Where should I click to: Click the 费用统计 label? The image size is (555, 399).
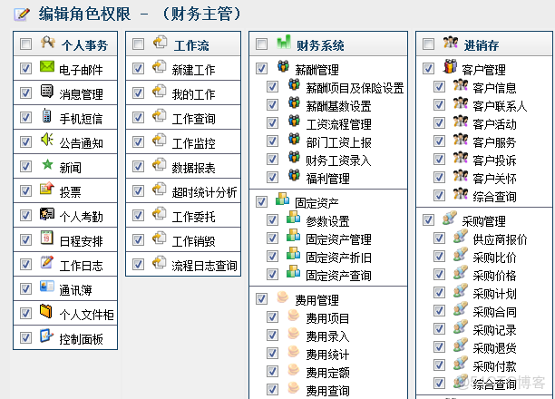(x=328, y=355)
